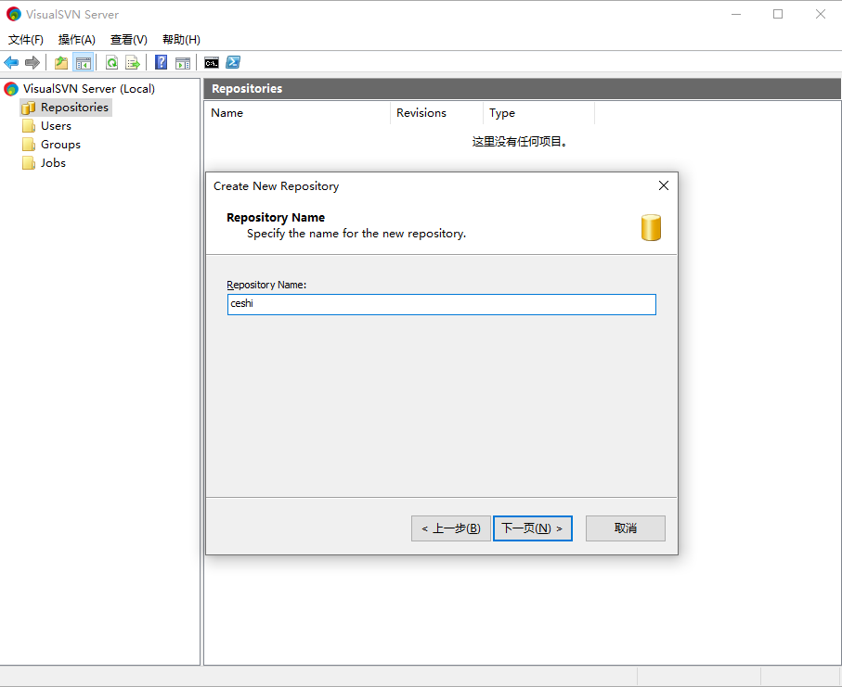Sort by the Name column header

point(297,113)
